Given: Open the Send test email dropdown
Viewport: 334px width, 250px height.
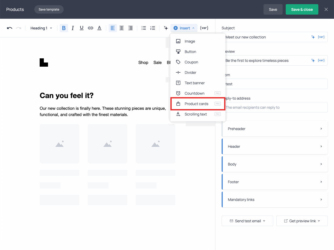Looking at the screenshot, I should (x=247, y=221).
